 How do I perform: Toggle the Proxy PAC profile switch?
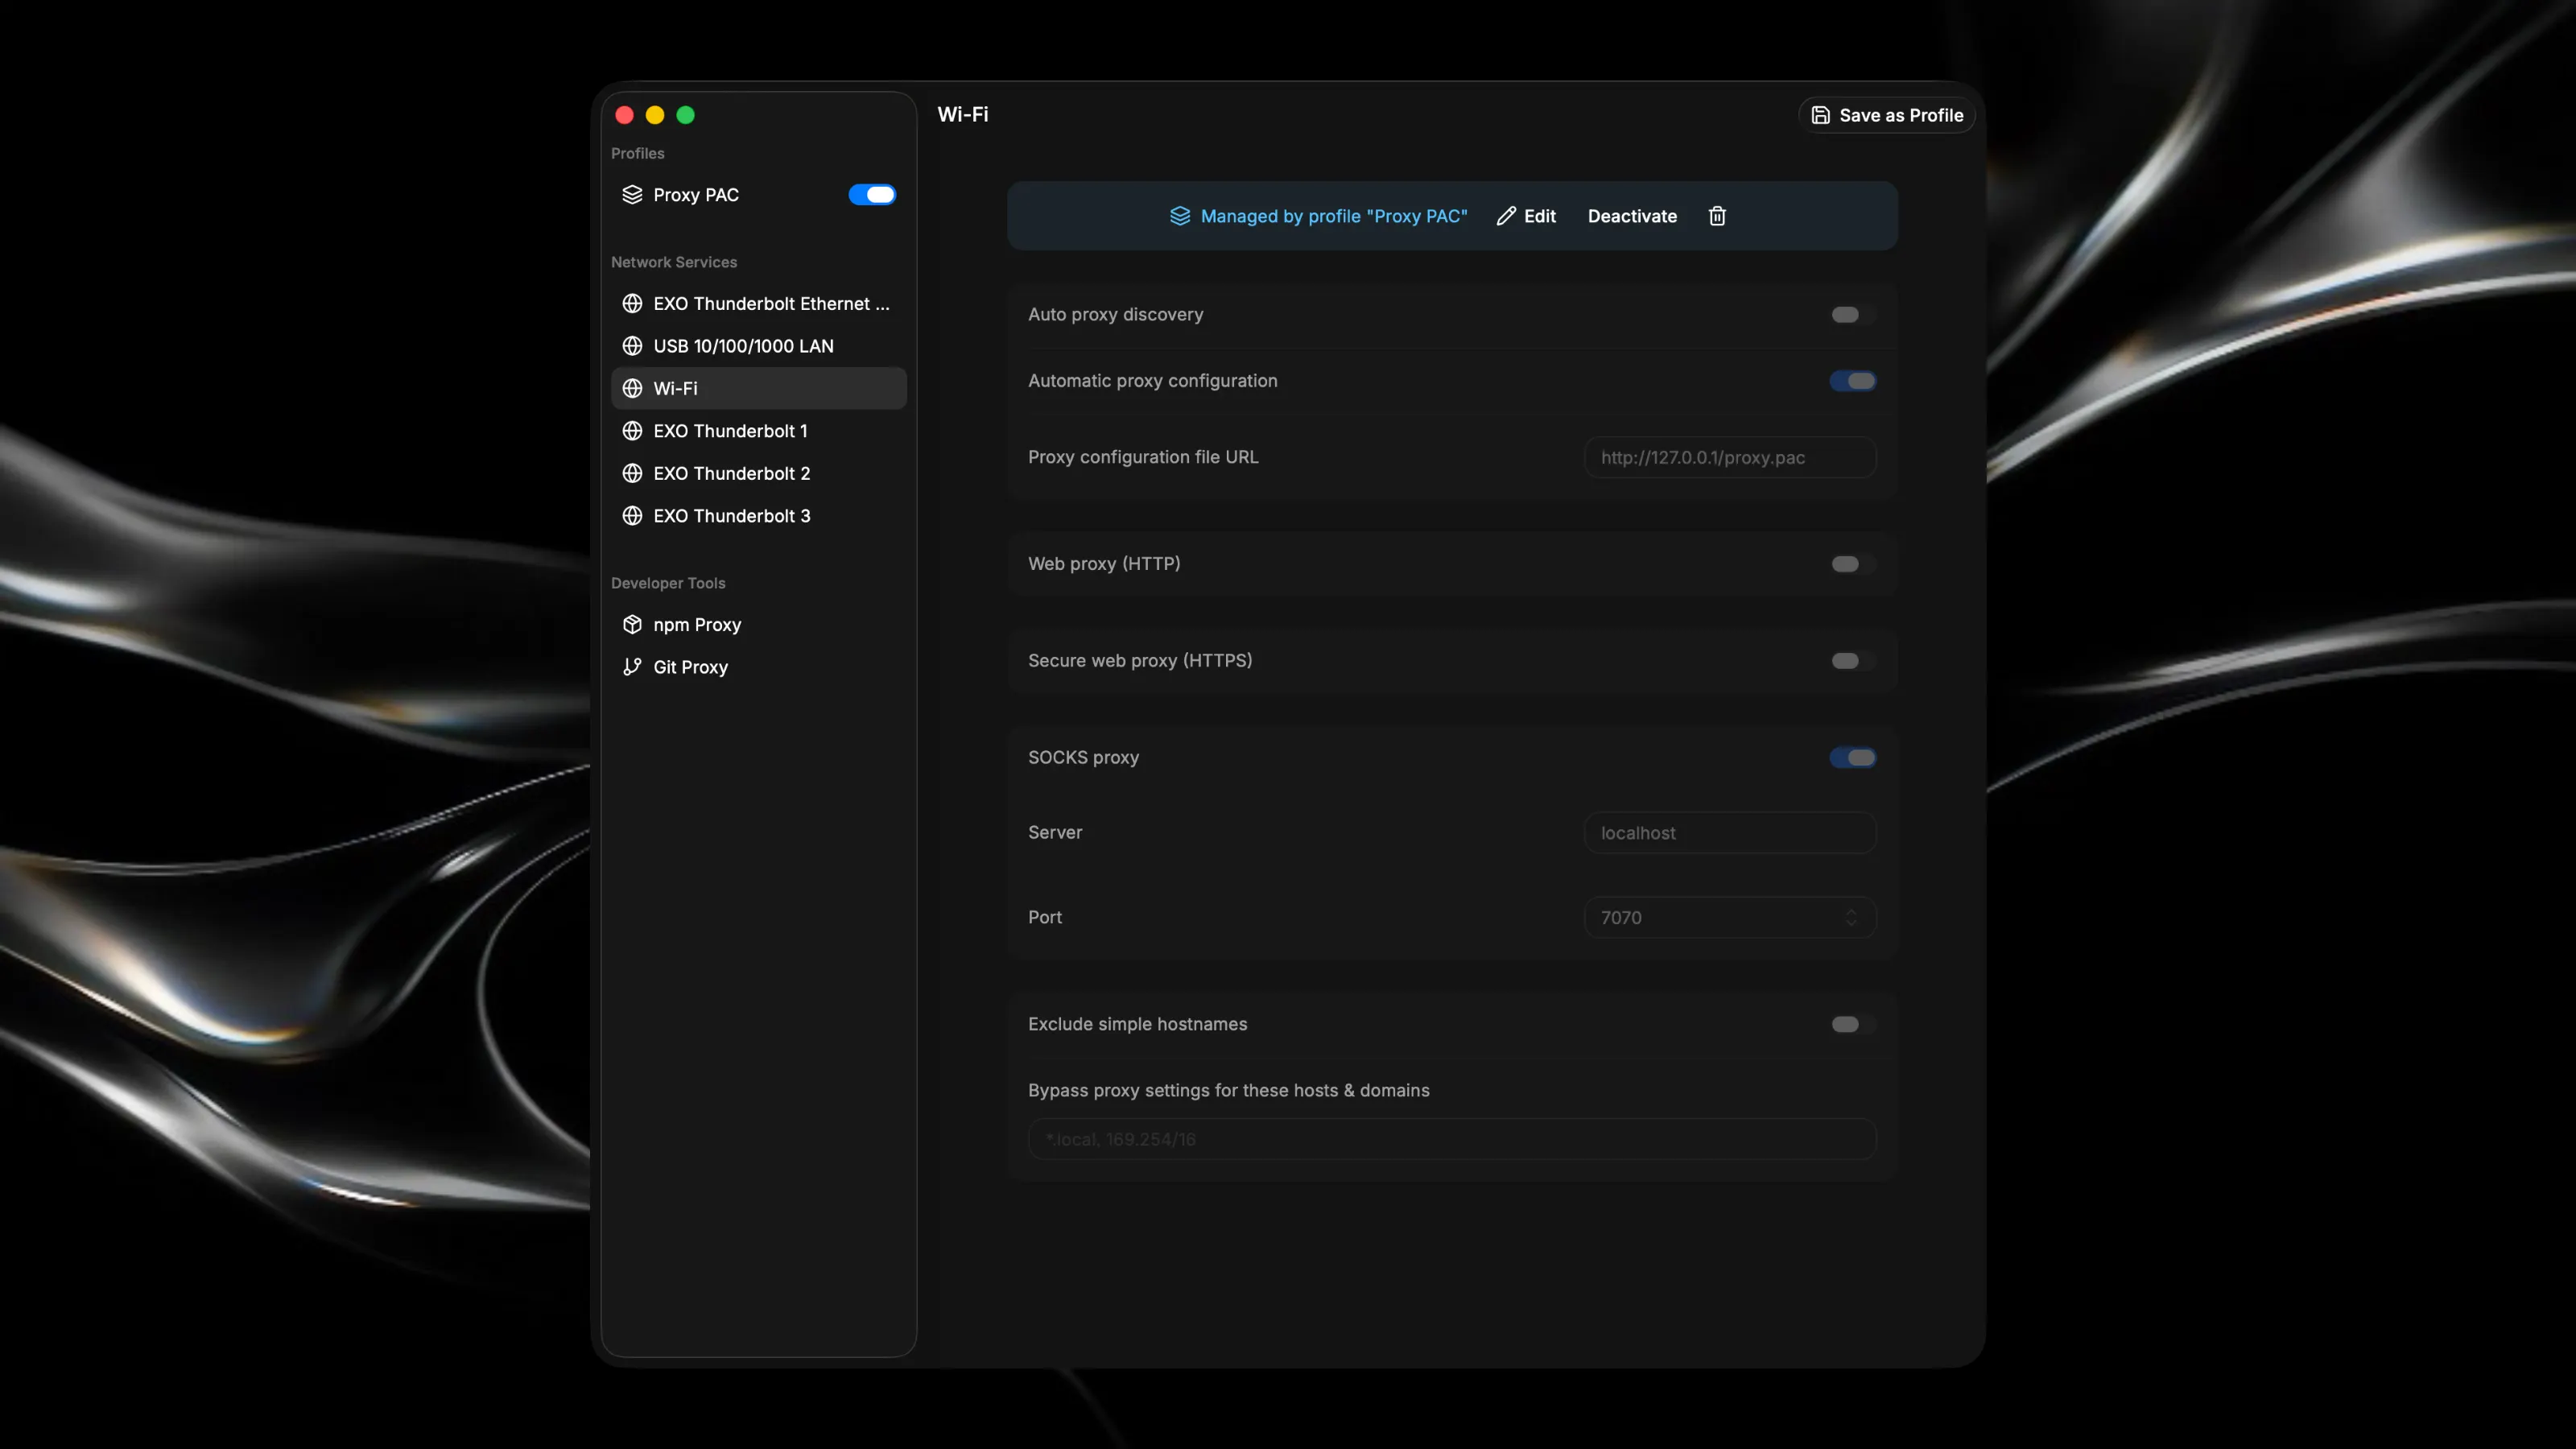coord(872,195)
